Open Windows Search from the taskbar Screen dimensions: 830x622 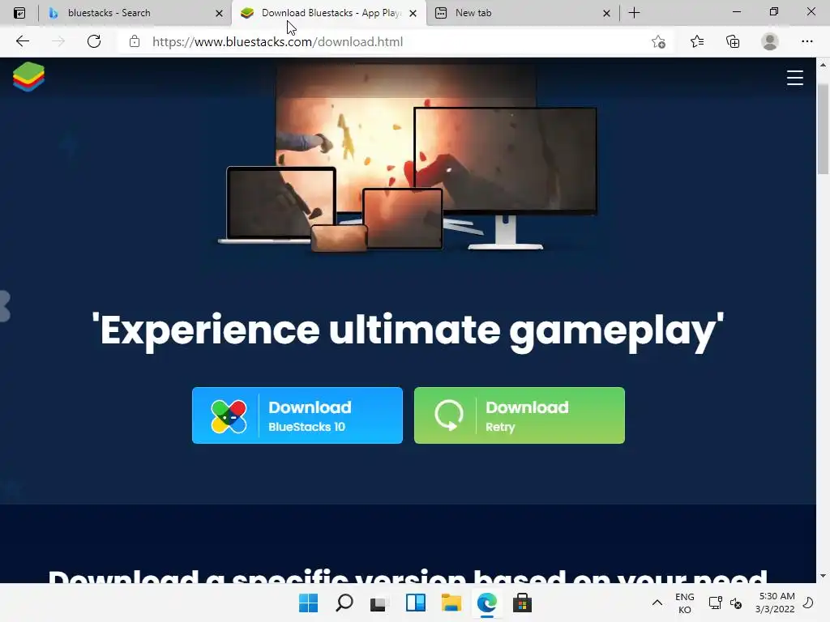[344, 603]
